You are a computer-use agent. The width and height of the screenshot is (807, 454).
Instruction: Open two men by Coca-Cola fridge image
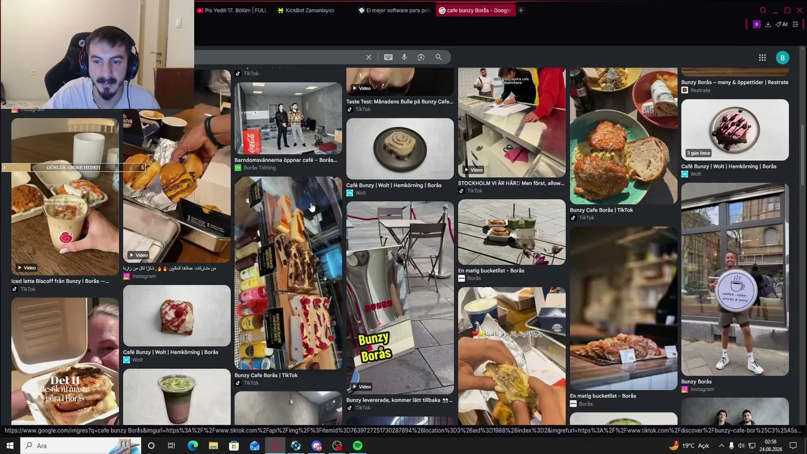pos(288,119)
